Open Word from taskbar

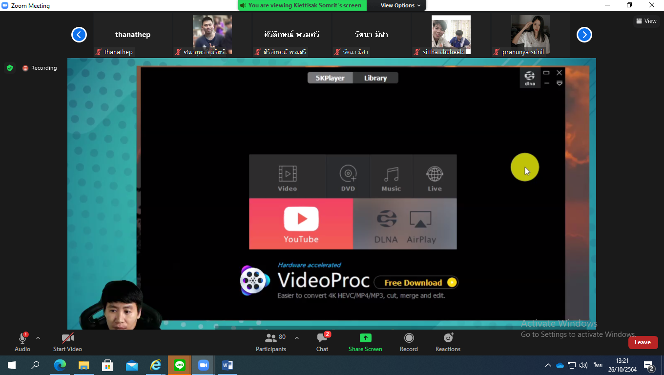228,365
